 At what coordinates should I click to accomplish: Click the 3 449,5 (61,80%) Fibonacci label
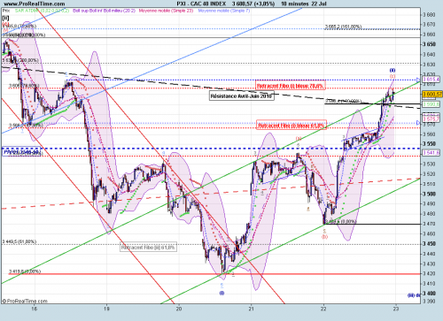(x=19, y=241)
